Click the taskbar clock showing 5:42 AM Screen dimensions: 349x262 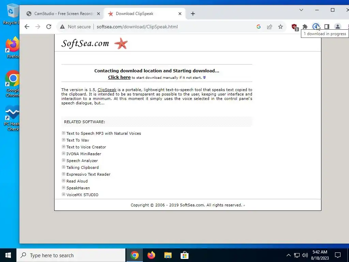320,255
